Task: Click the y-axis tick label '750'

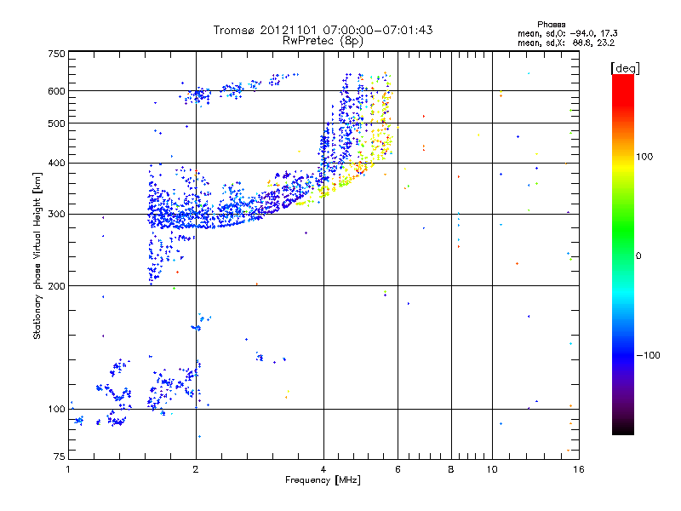Action: pyautogui.click(x=56, y=54)
